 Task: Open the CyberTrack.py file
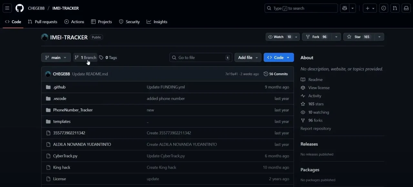click(x=65, y=156)
